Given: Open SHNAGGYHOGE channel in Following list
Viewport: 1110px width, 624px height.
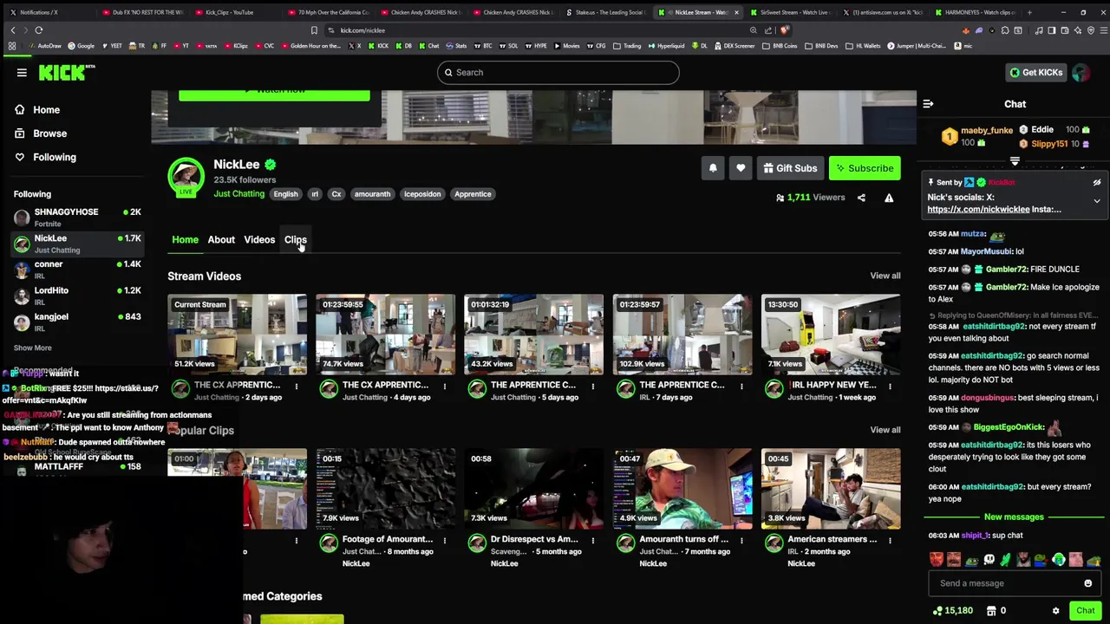Looking at the screenshot, I should click(x=76, y=217).
